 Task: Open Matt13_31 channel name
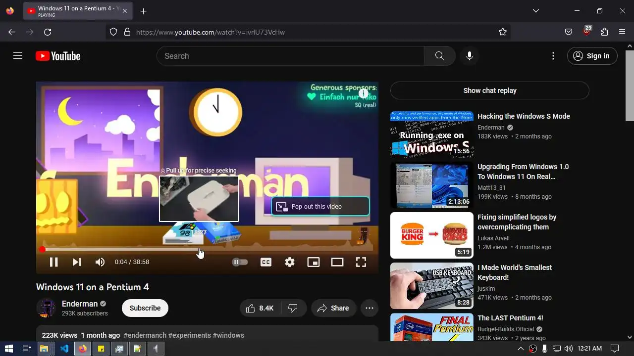492,188
